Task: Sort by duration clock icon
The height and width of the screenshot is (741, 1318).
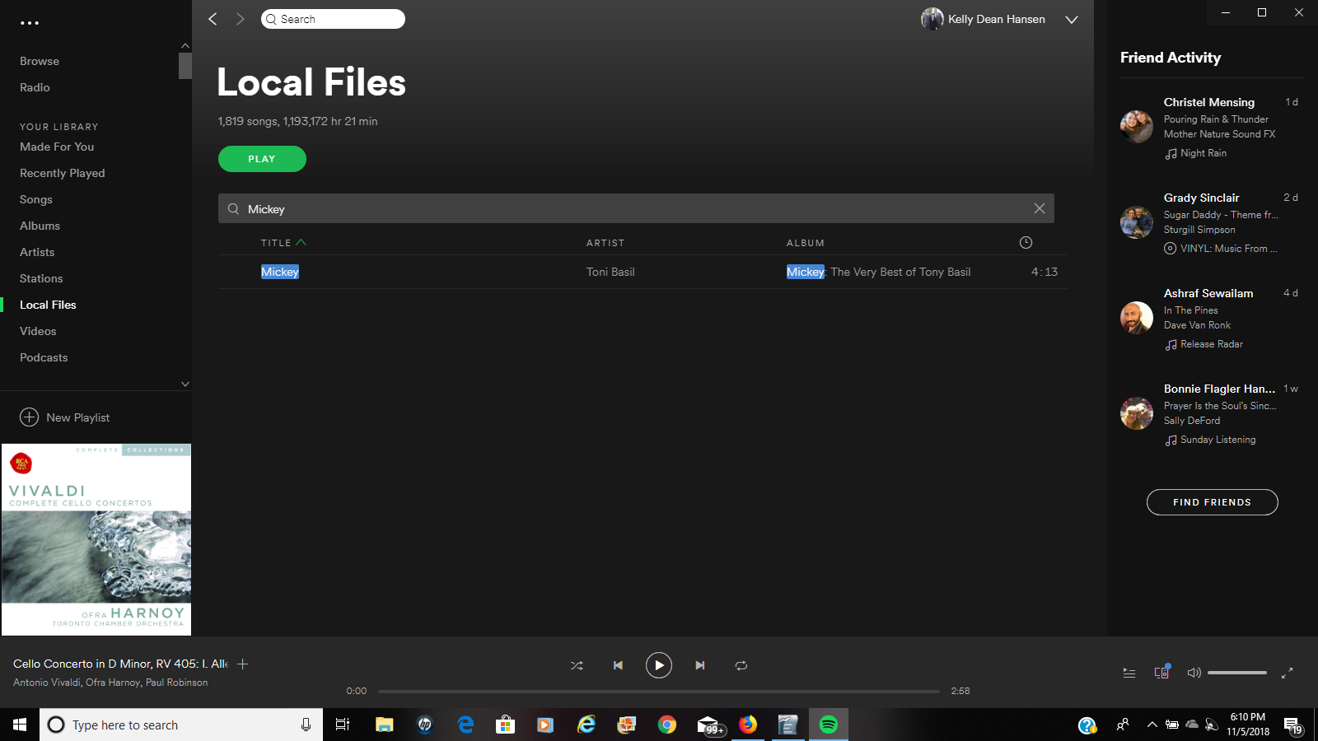Action: click(1026, 242)
